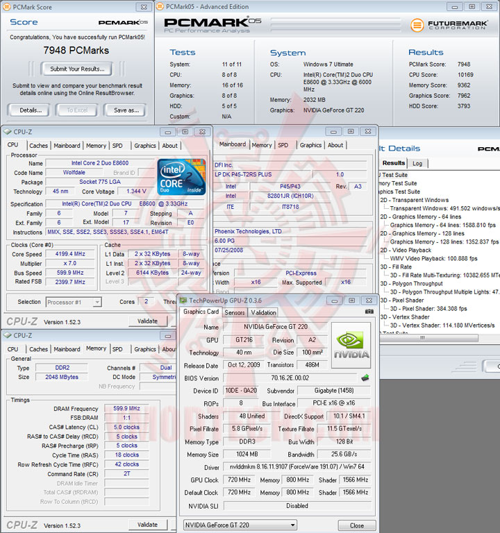The height and width of the screenshot is (533, 500).
Task: Open Memory tab in the middle CPU-Z window
Action: (x=262, y=145)
